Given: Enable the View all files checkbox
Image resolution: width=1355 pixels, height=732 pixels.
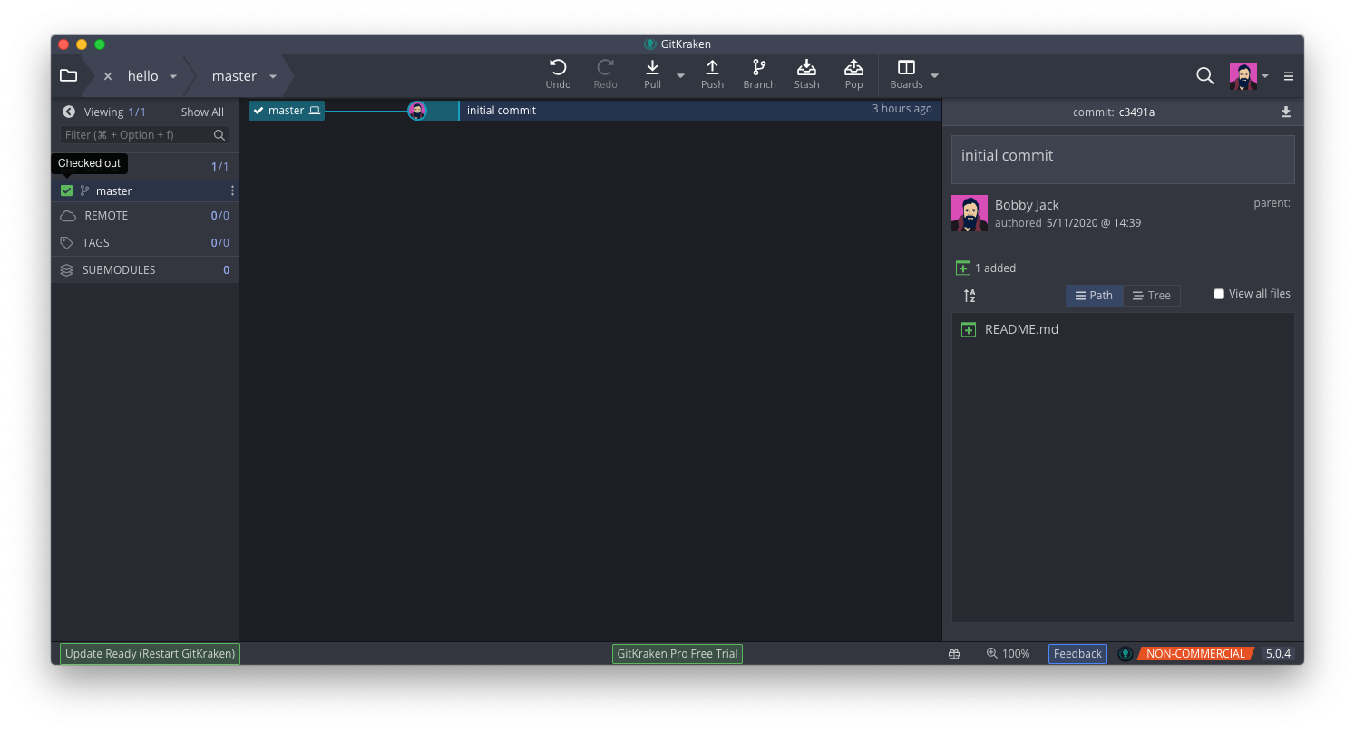Looking at the screenshot, I should 1219,293.
